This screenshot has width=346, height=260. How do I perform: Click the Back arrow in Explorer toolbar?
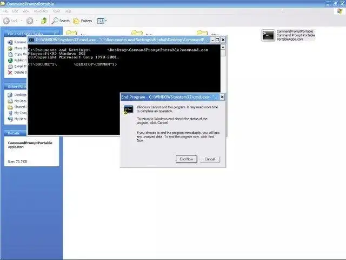pyautogui.click(x=6, y=21)
